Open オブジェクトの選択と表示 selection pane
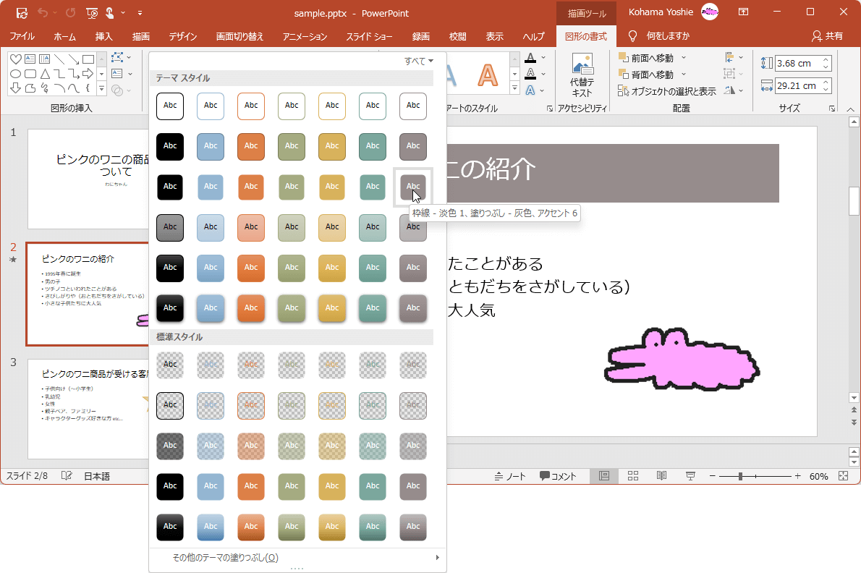 (666, 91)
